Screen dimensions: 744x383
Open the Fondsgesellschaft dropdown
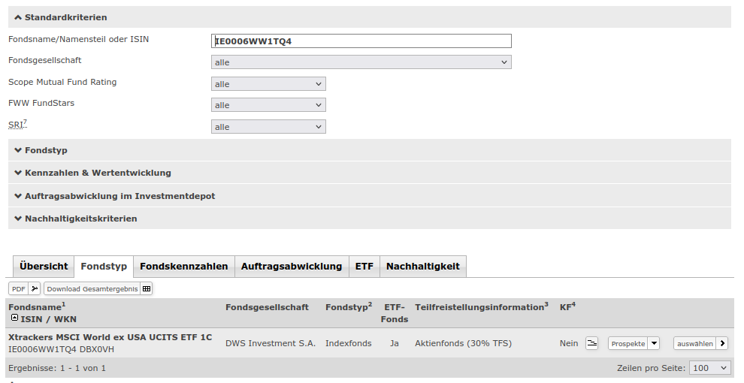pos(361,62)
